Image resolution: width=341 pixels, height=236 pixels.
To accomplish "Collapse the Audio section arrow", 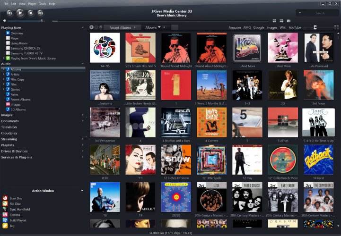I will click(x=83, y=64).
